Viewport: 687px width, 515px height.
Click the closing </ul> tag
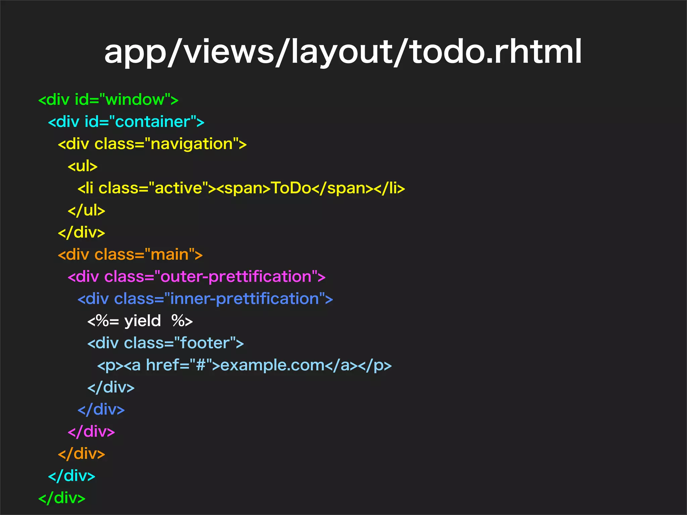coord(87,210)
